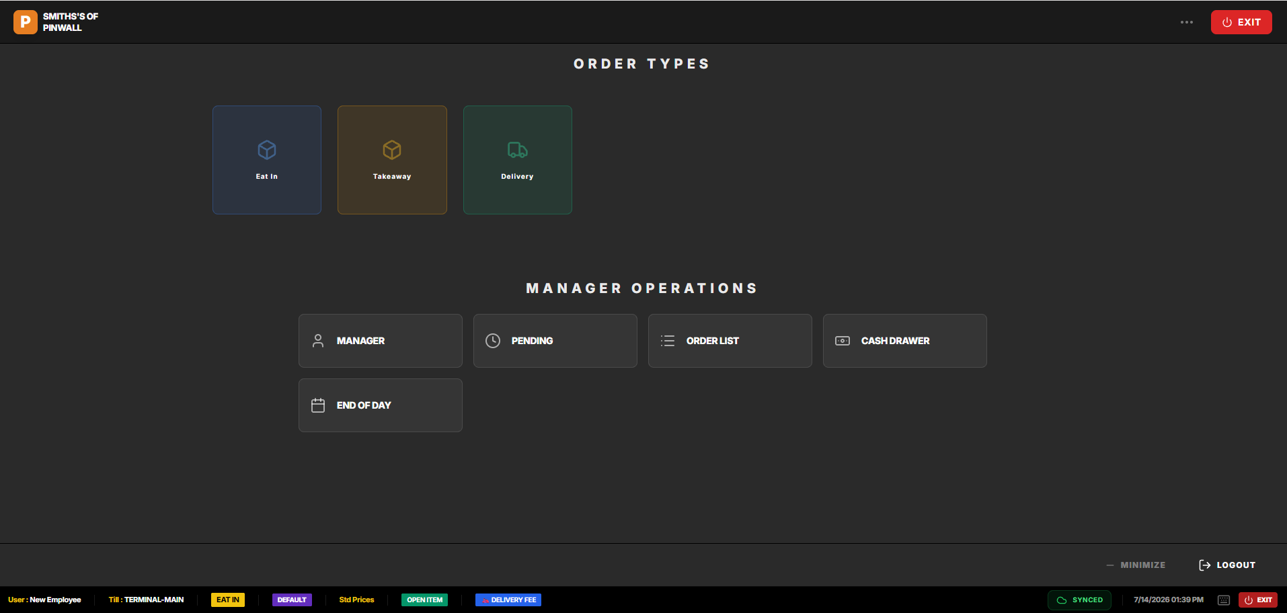Click the cloud icon in SYNCED badge
1287x613 pixels.
pyautogui.click(x=1062, y=600)
